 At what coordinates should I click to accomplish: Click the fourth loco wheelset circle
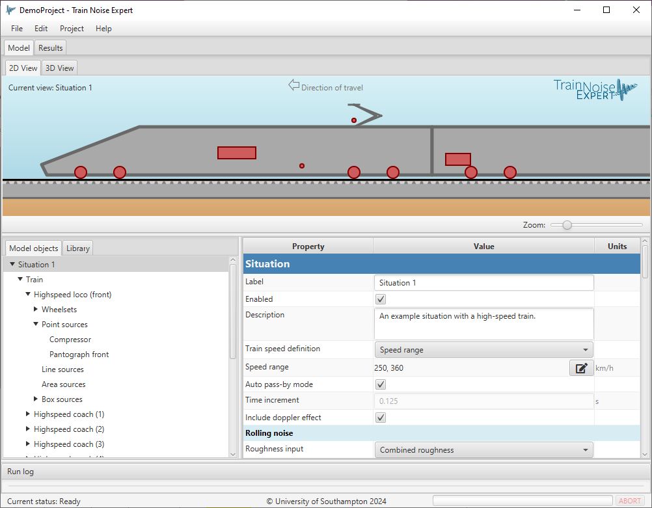(393, 172)
